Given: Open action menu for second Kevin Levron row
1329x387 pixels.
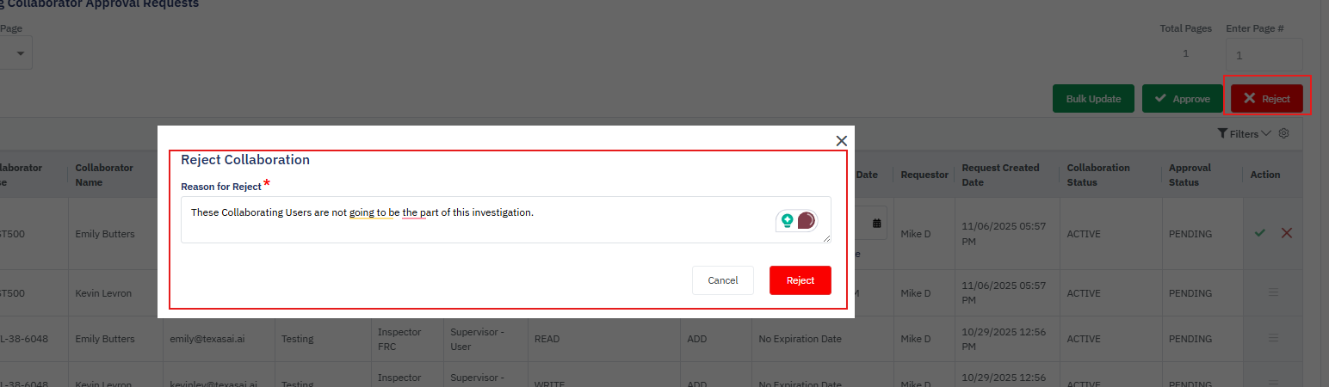Looking at the screenshot, I should coord(1273,292).
